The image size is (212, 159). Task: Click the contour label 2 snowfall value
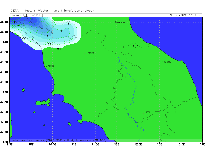[x=61, y=31]
